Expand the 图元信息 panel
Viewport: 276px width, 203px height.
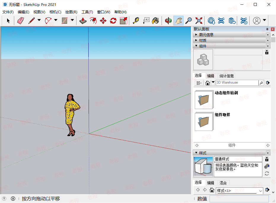(x=196, y=35)
